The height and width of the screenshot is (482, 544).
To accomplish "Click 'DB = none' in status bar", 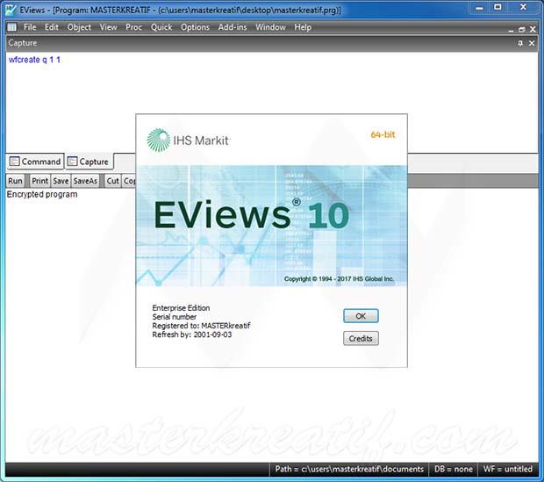I will point(453,469).
